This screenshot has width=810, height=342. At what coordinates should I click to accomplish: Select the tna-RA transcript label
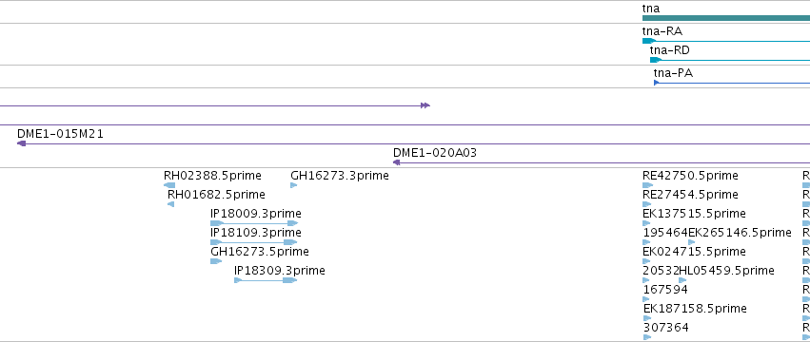coord(662,31)
